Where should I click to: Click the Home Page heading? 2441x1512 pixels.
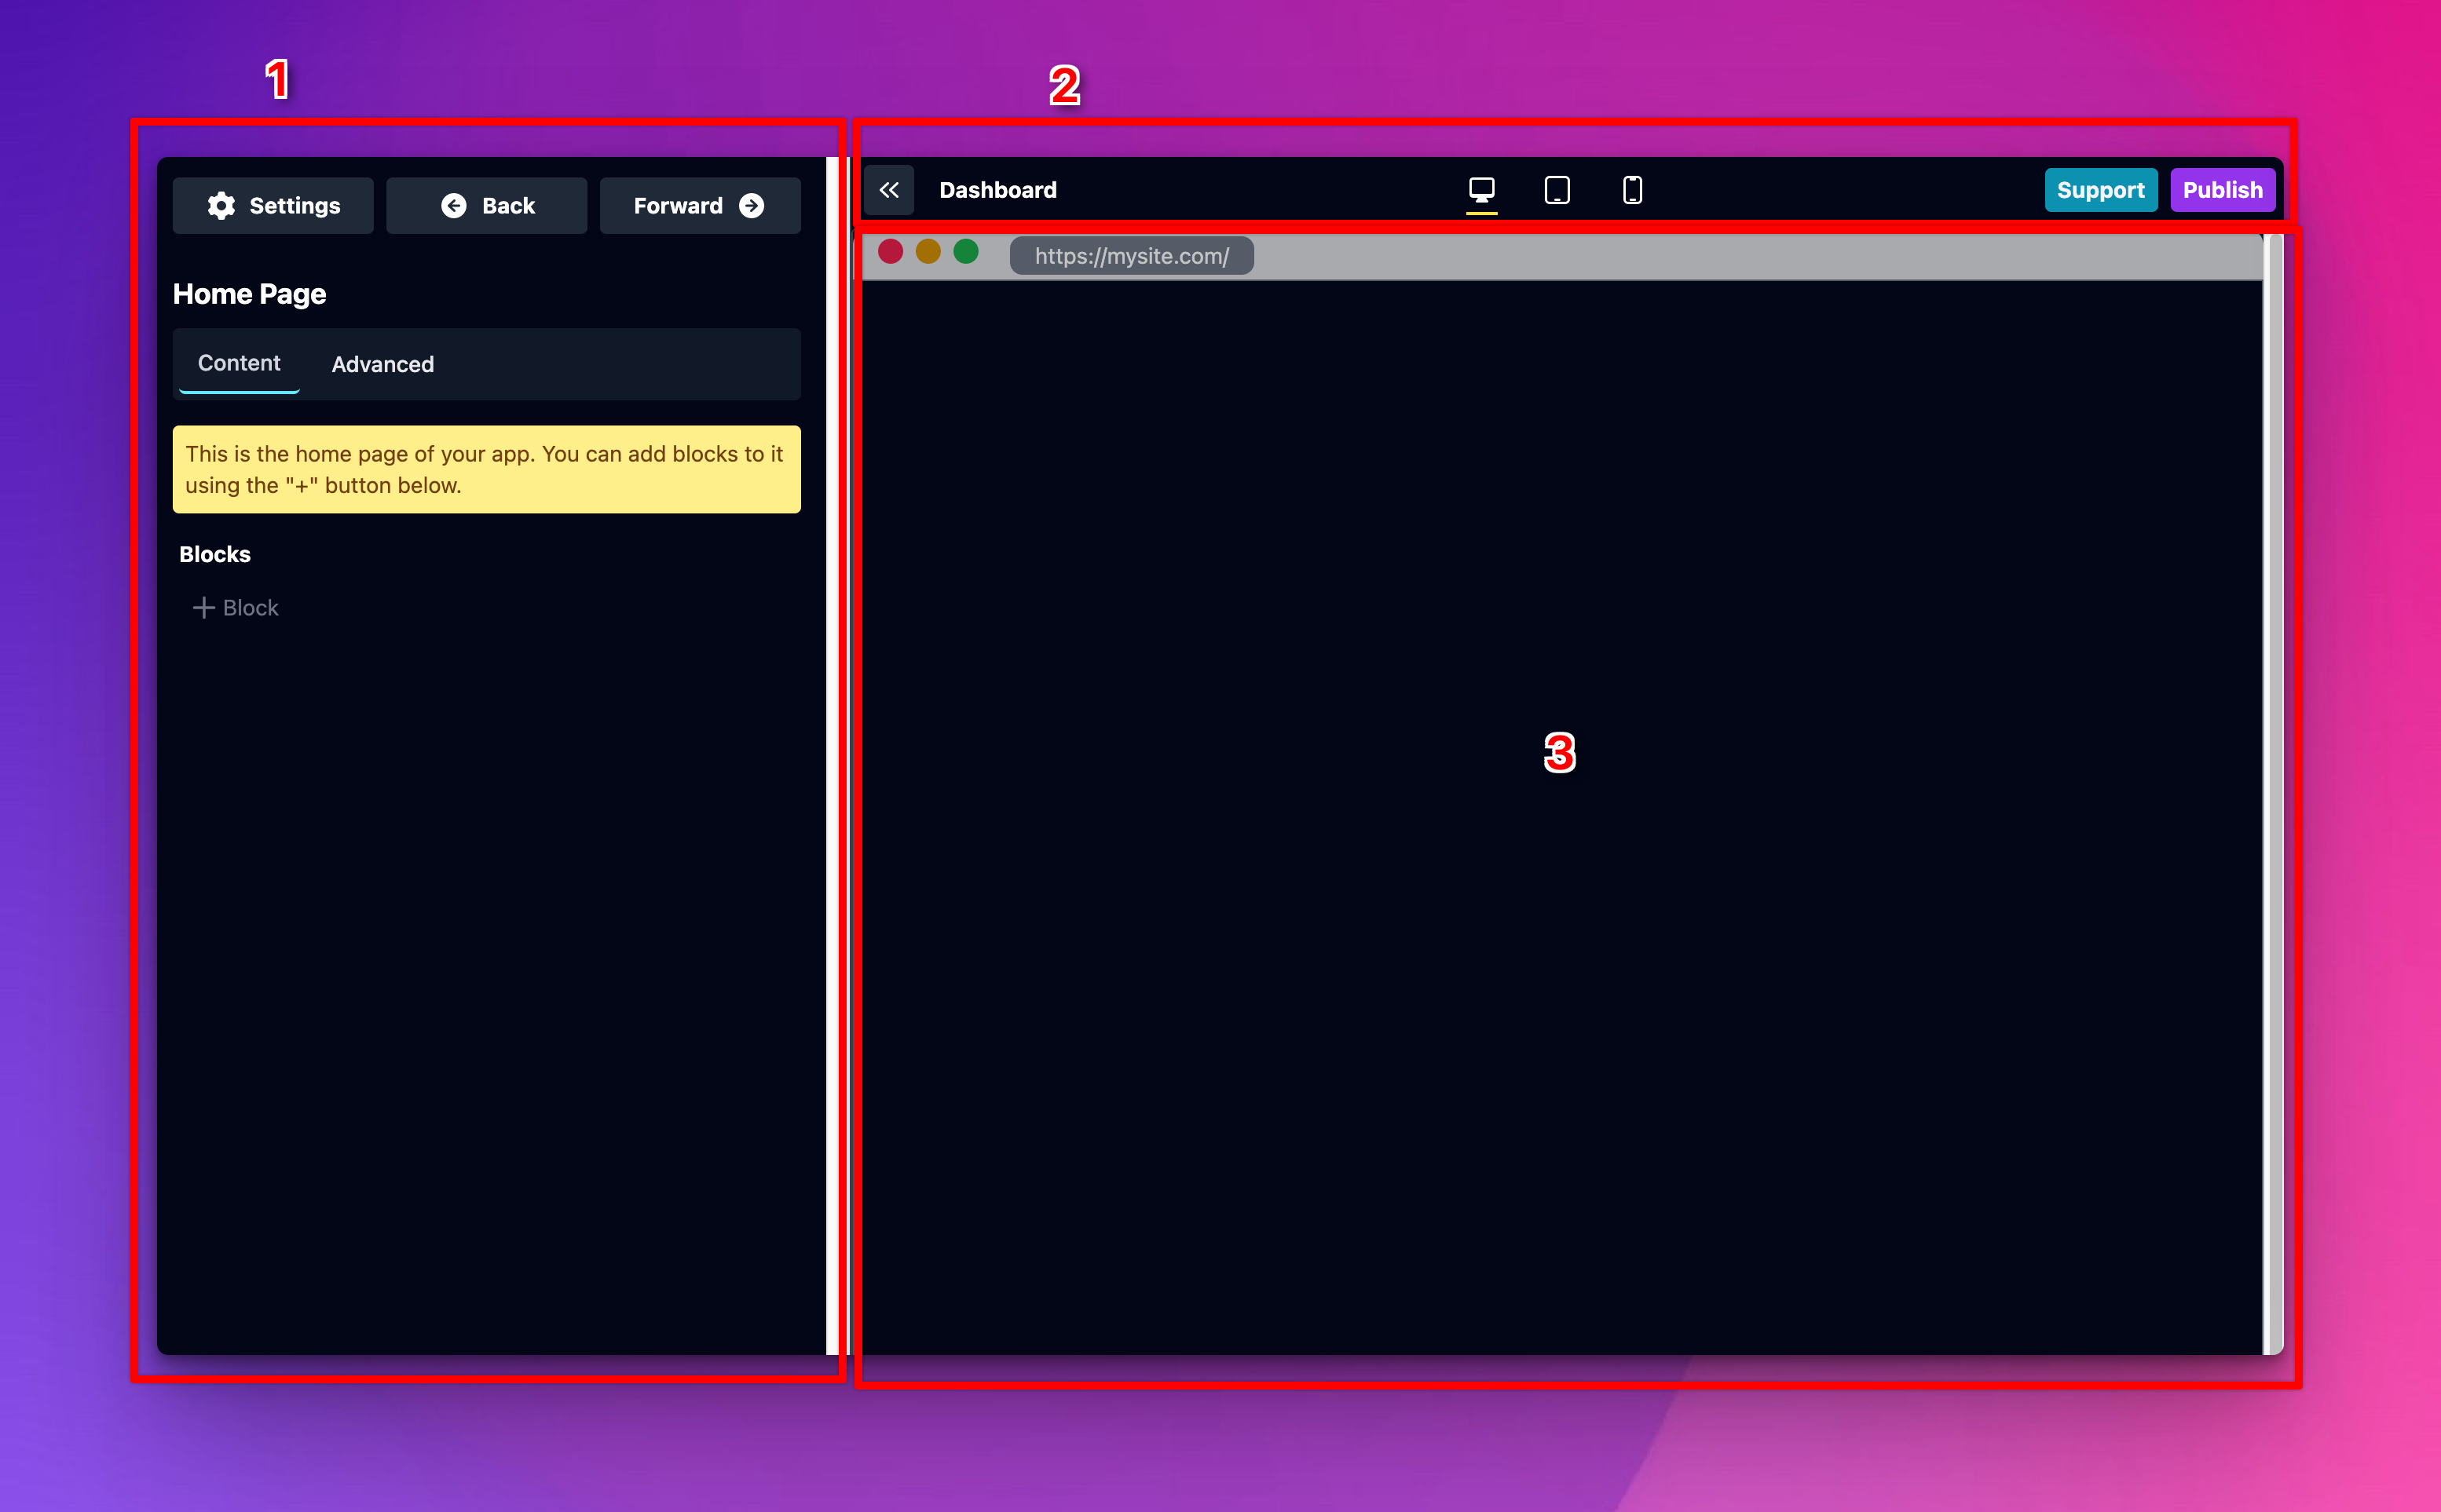(250, 294)
